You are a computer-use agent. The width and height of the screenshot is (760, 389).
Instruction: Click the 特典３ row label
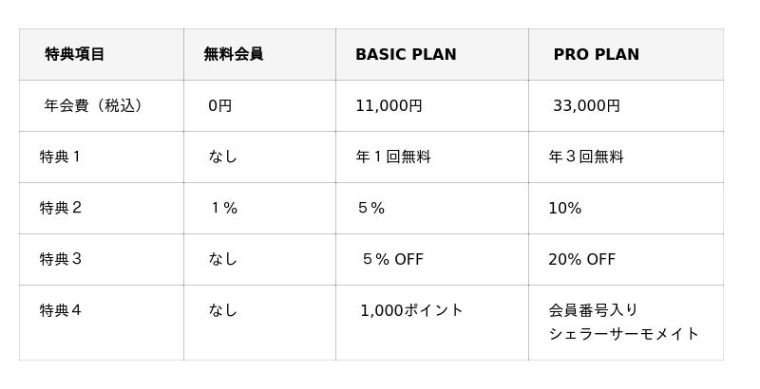point(62,259)
